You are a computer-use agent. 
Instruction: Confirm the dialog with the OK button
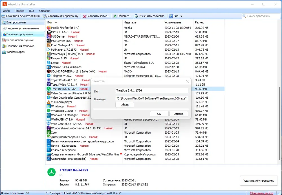[x=159, y=114]
